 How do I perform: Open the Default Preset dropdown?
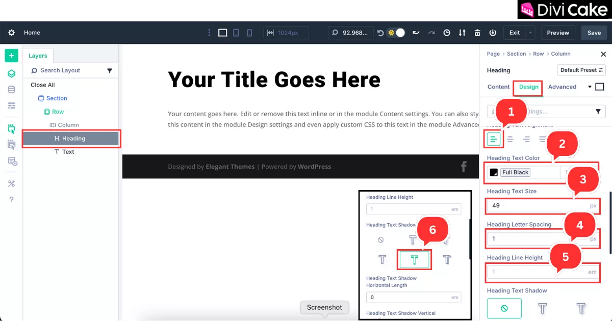click(x=581, y=70)
